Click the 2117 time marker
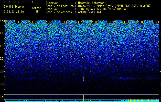The width and height of the screenshot is (161, 102). pos(110,22)
